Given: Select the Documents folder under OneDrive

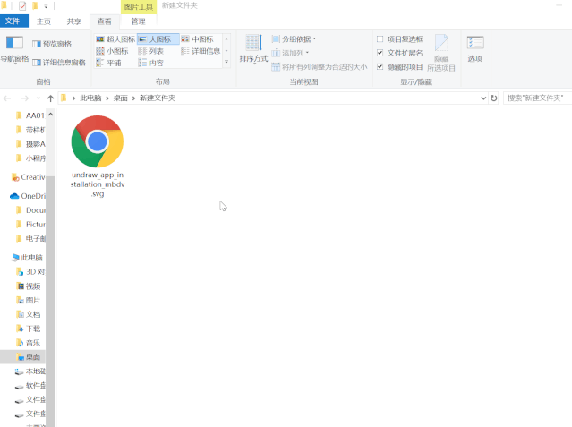Looking at the screenshot, I should (x=30, y=210).
